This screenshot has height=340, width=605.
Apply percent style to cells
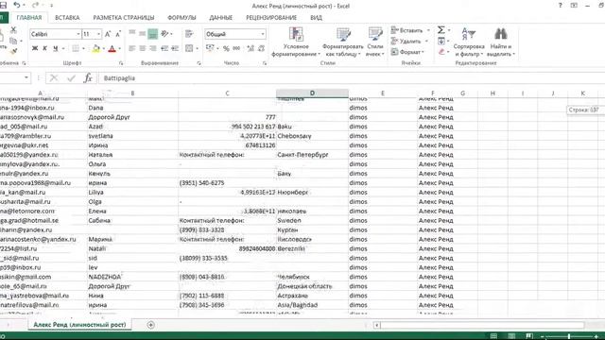[226, 48]
